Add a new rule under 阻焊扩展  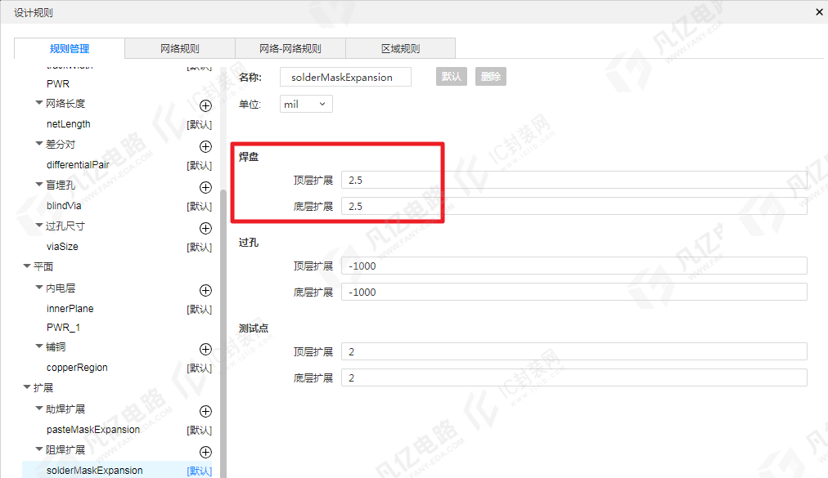point(205,452)
